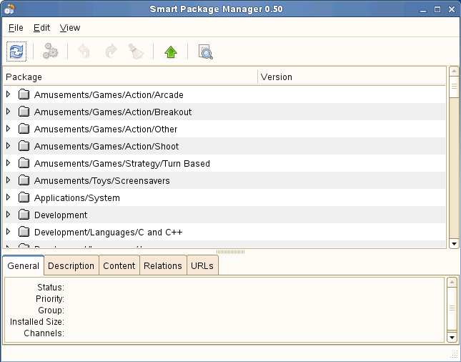Image resolution: width=461 pixels, height=362 pixels.
Task: Select Amusements/Games/Strategy/Turn Based row text
Action: pos(122,163)
